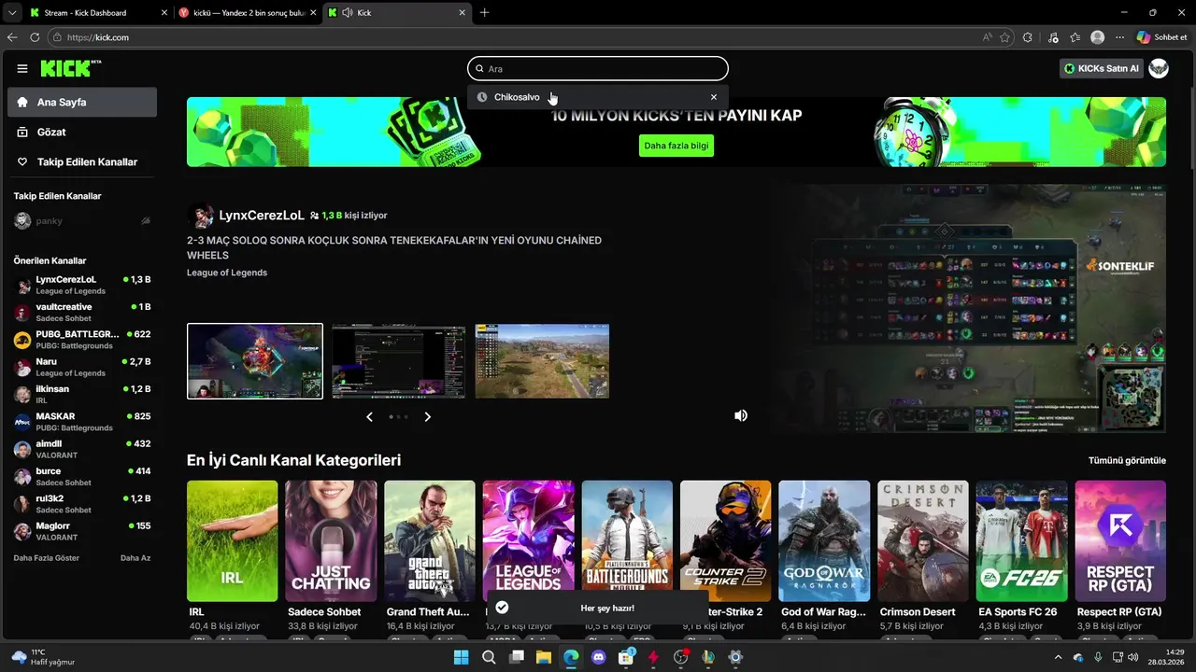Click Tümünü görüntüle link

tap(1127, 460)
